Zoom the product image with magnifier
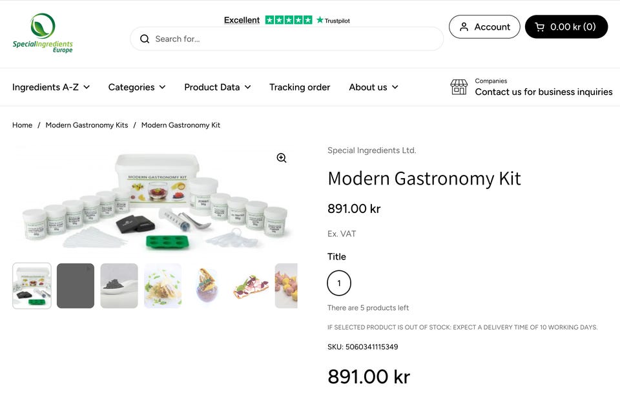The image size is (620, 393). coord(282,158)
